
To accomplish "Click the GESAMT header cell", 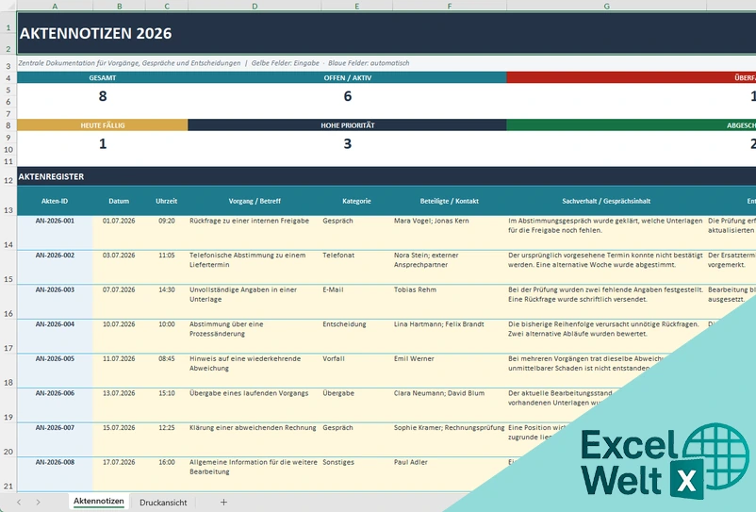I will coord(102,77).
